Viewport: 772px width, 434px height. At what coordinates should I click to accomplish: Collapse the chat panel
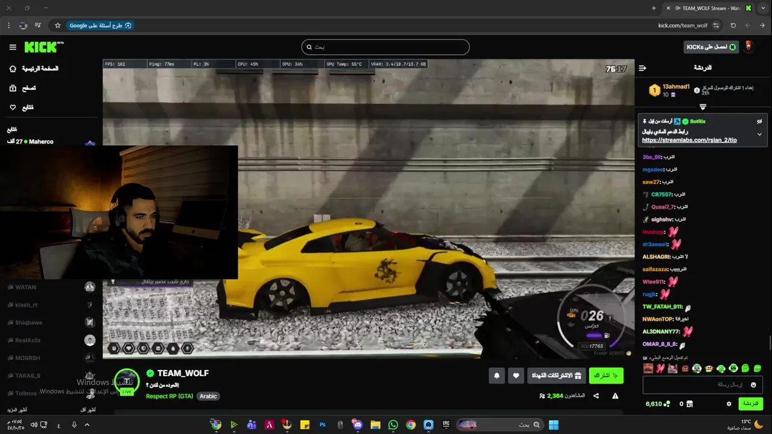(642, 68)
